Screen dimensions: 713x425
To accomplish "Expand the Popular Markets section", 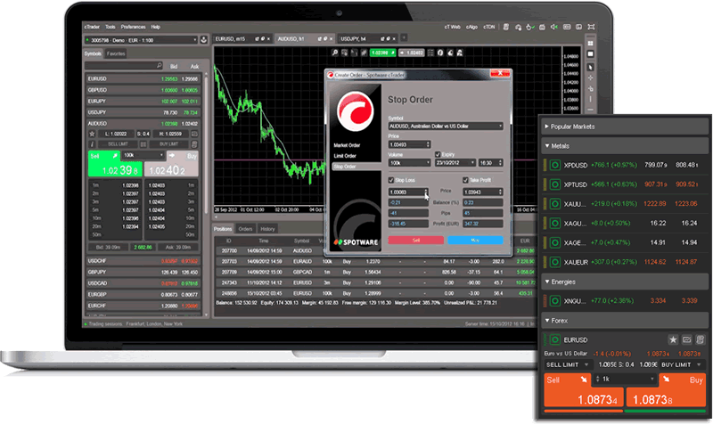I will tap(624, 127).
